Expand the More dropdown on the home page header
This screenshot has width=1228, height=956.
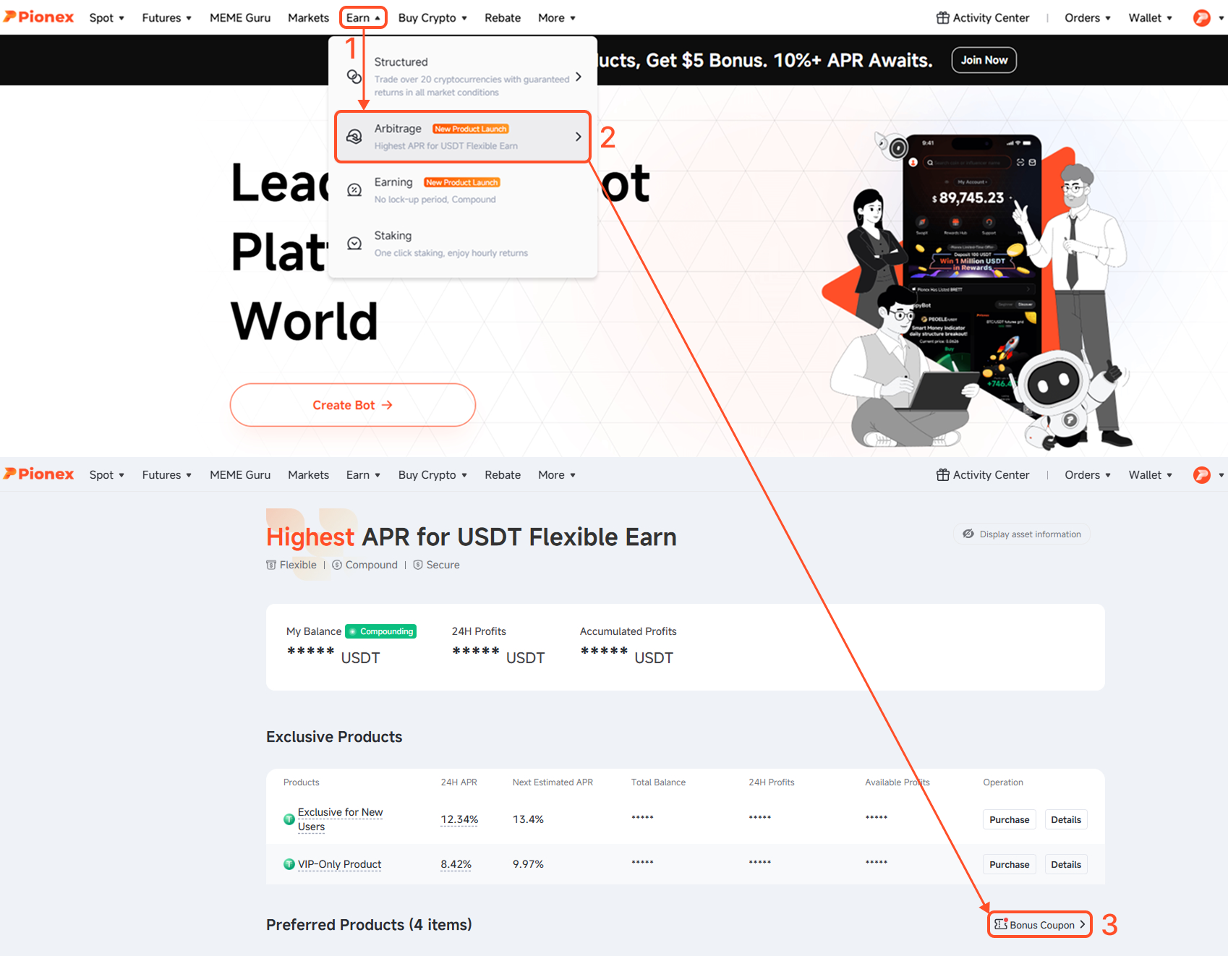557,18
